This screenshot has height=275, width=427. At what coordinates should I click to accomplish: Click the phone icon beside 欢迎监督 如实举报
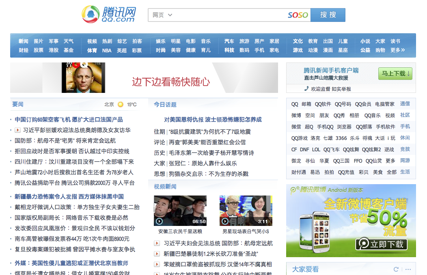[x=306, y=89]
